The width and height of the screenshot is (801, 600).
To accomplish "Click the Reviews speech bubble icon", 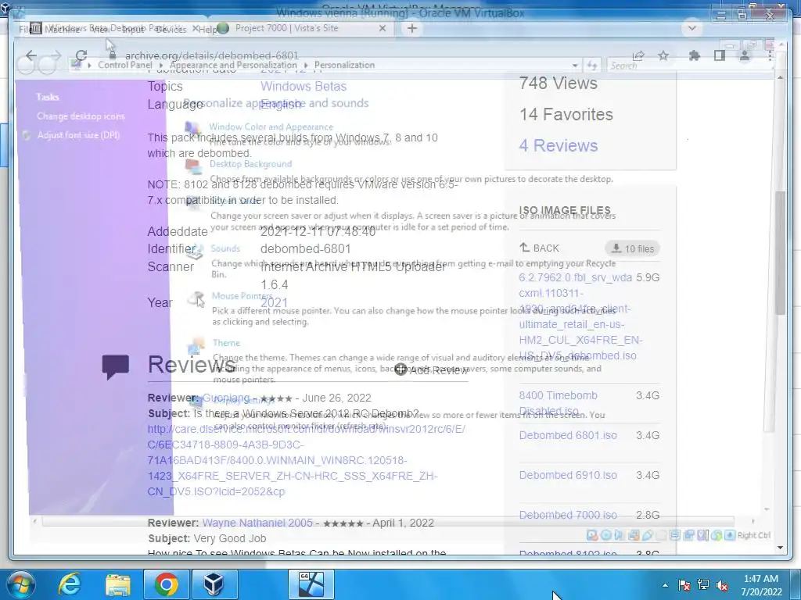I will pos(116,367).
